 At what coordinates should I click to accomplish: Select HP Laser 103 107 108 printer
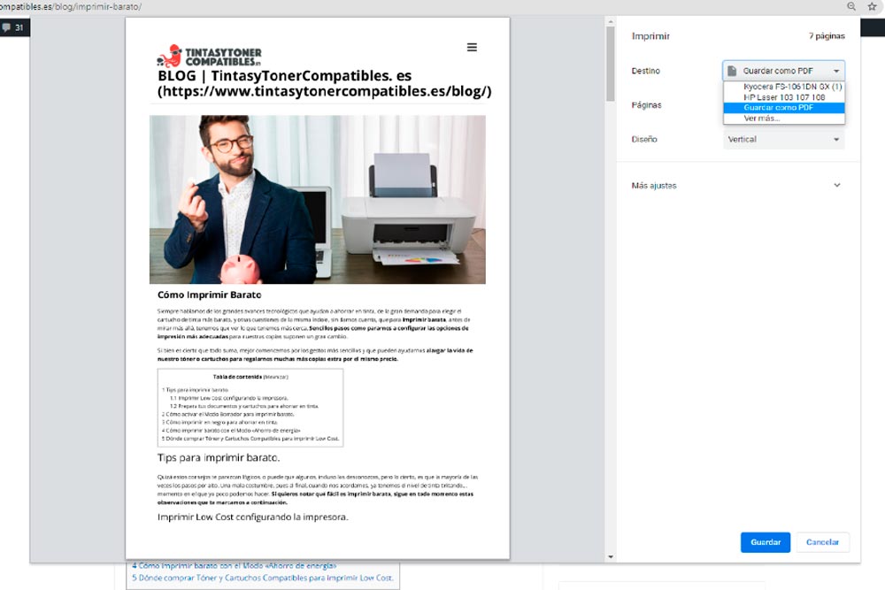[x=784, y=97]
